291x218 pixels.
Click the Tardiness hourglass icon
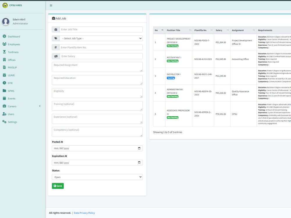(4, 52)
